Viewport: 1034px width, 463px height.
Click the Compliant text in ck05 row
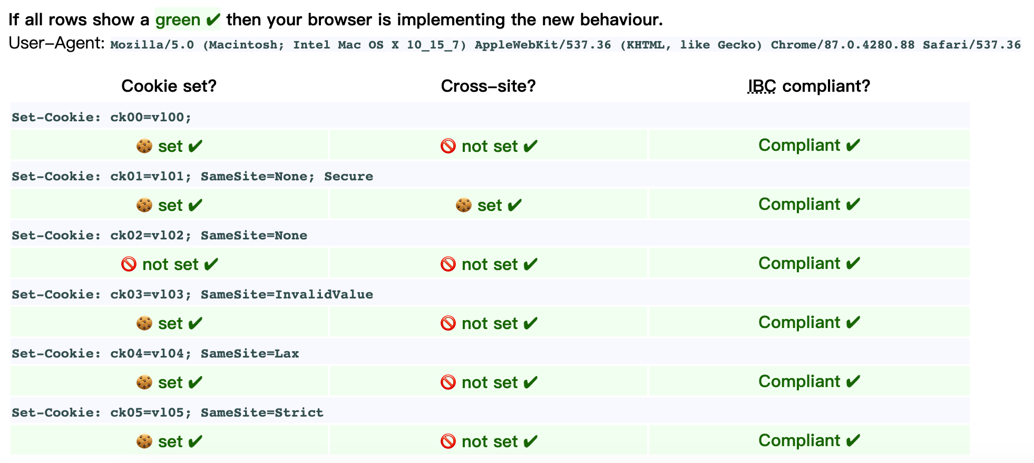tap(799, 440)
